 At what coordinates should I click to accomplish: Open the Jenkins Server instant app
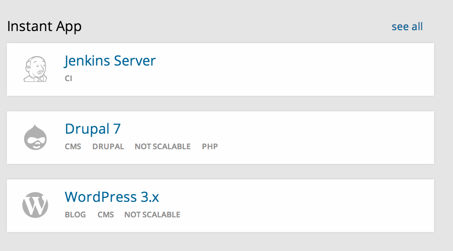(x=110, y=61)
